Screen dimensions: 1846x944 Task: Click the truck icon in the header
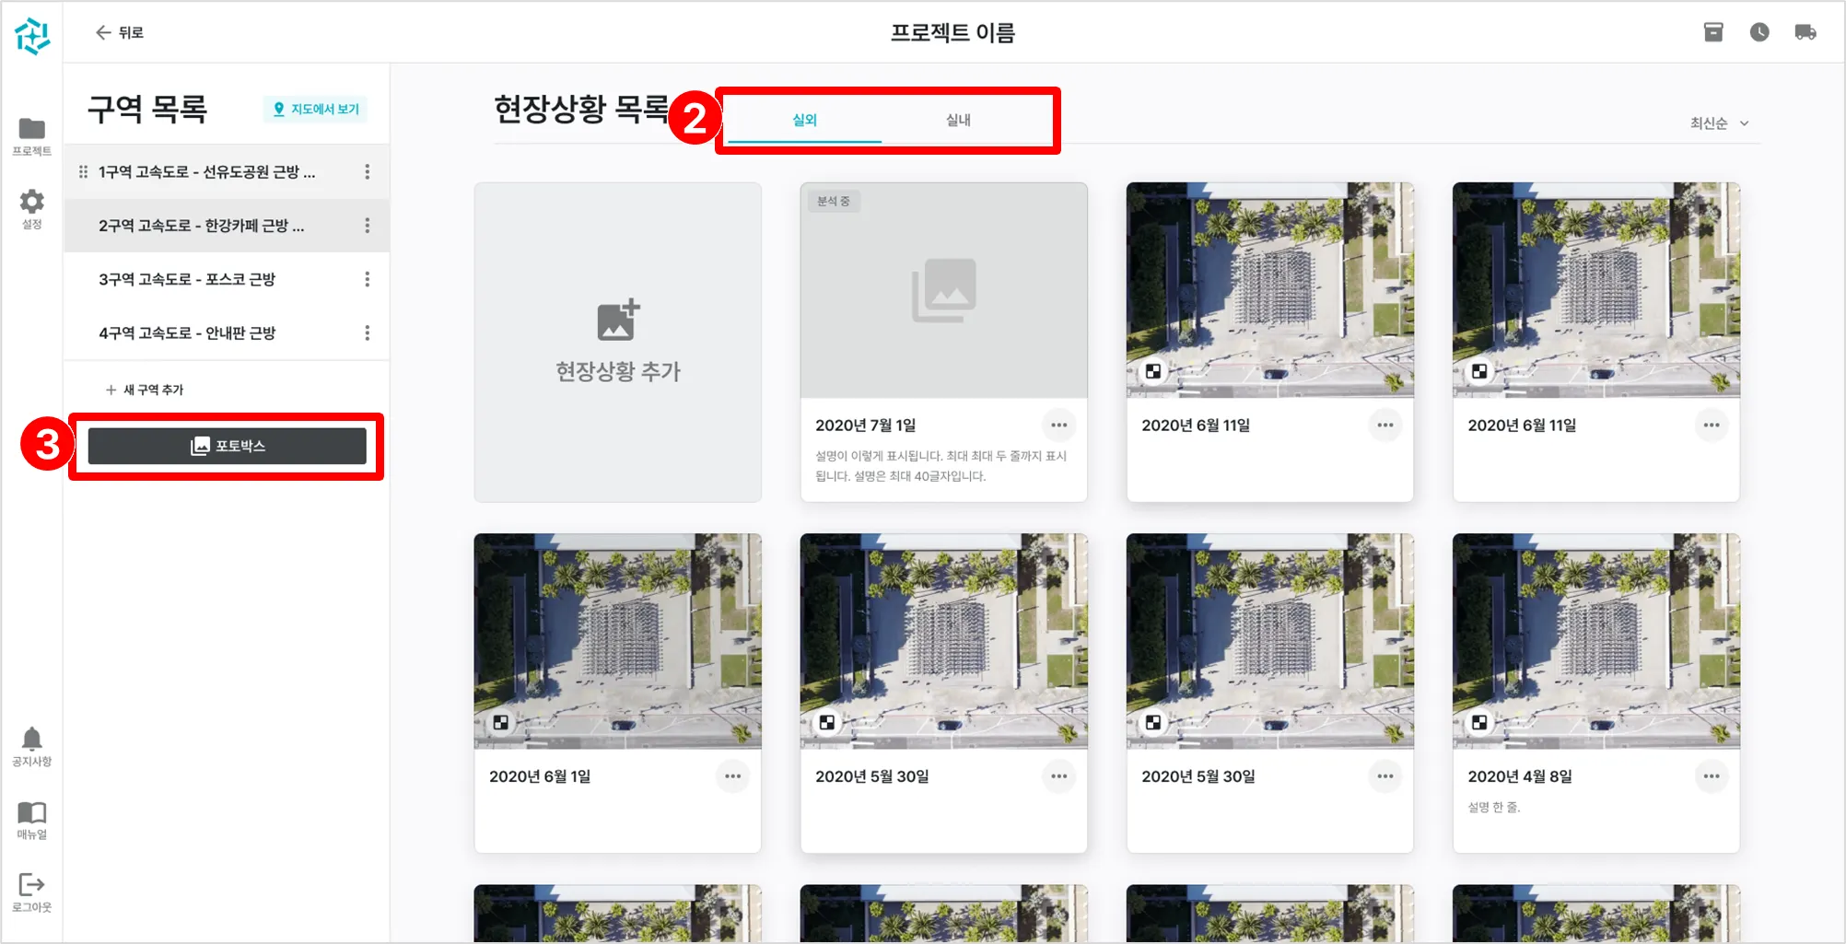(x=1805, y=32)
